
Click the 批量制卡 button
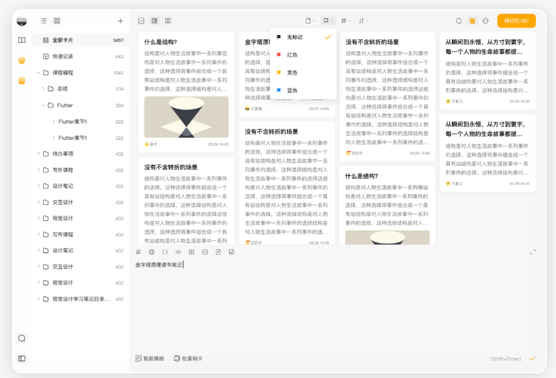point(188,359)
